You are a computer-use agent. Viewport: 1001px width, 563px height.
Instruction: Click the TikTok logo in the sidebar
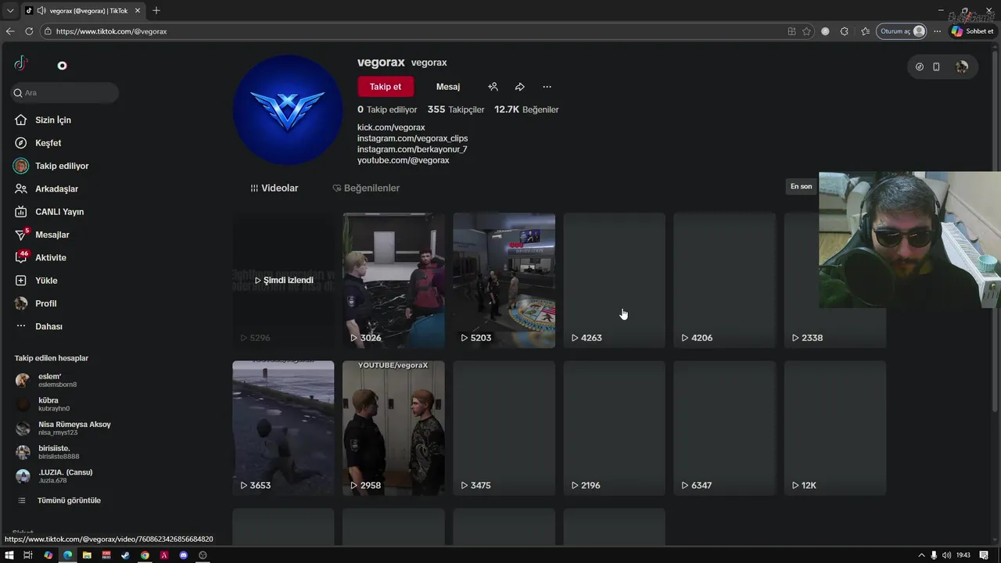(21, 64)
